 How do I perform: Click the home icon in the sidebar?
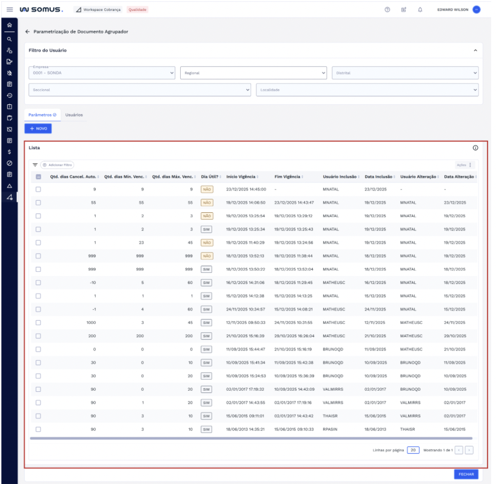pyautogui.click(x=9, y=25)
